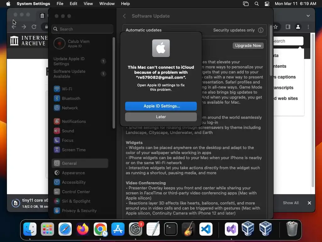Open the View menu
Viewport: 322px width, 242px height.
(88, 3)
